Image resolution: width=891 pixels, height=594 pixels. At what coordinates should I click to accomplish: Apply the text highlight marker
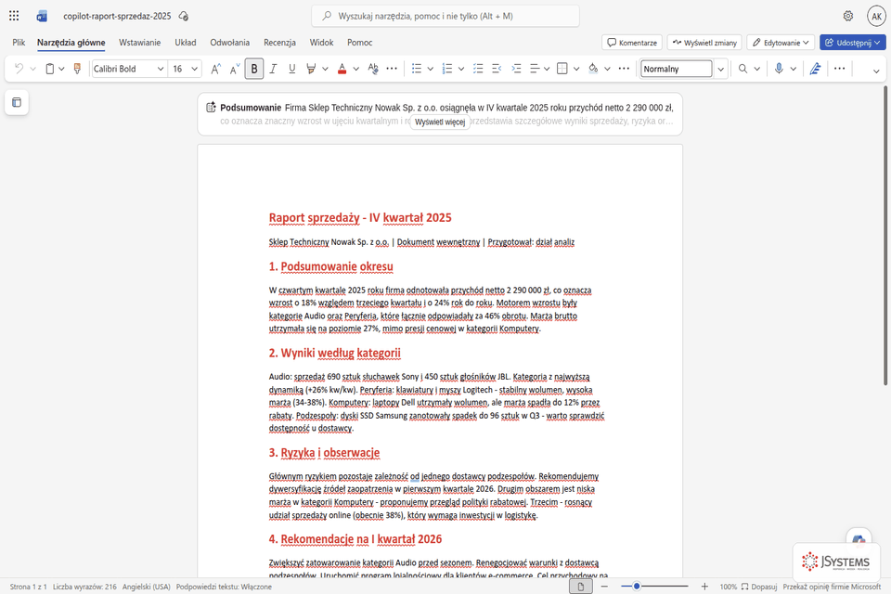(311, 69)
